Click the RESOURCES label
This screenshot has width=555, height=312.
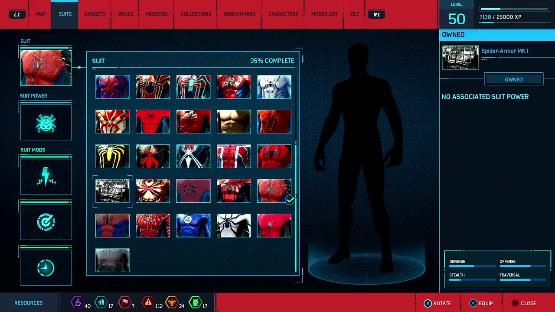click(29, 303)
